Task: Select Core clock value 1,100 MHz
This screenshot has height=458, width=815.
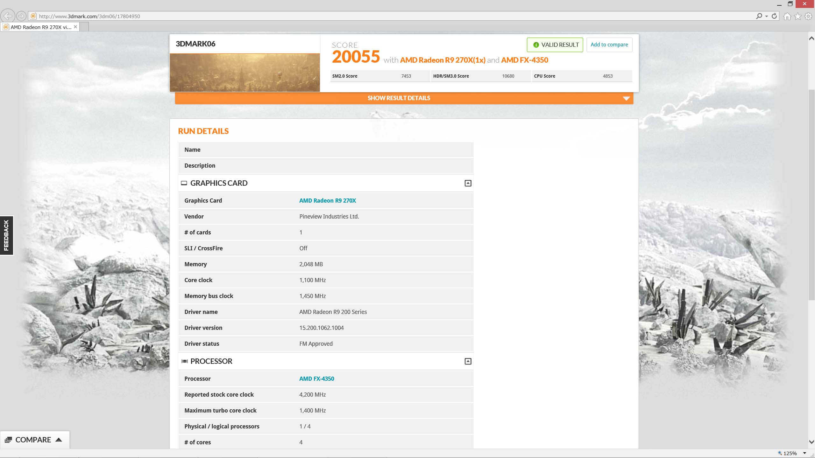Action: [312, 280]
